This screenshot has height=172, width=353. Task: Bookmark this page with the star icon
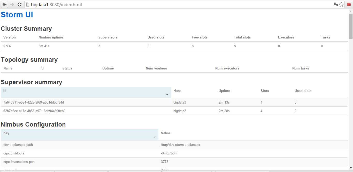[341, 4]
